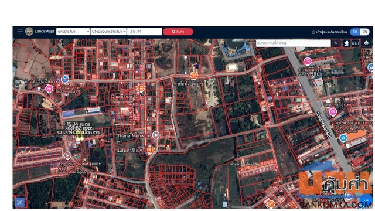
Task: Open the grid table icon on the map toolbar
Action: pos(356,43)
